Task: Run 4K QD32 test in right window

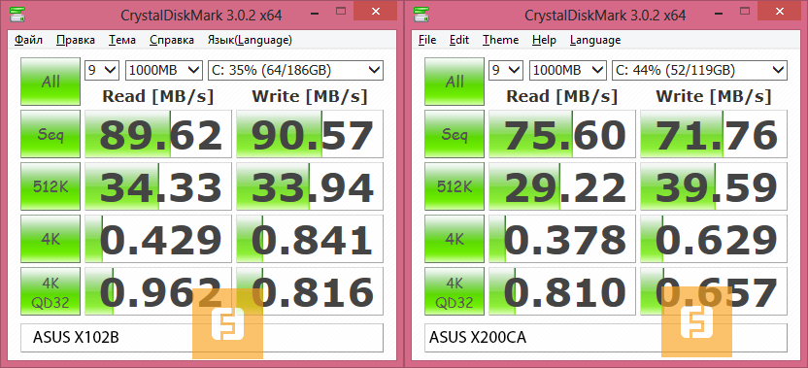Action: point(454,291)
